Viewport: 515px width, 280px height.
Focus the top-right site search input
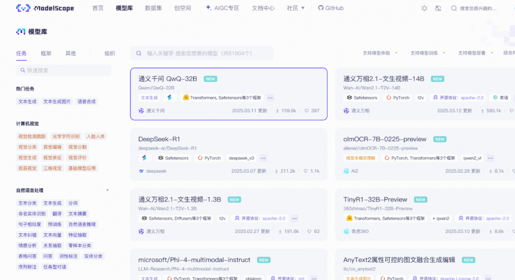[478, 8]
